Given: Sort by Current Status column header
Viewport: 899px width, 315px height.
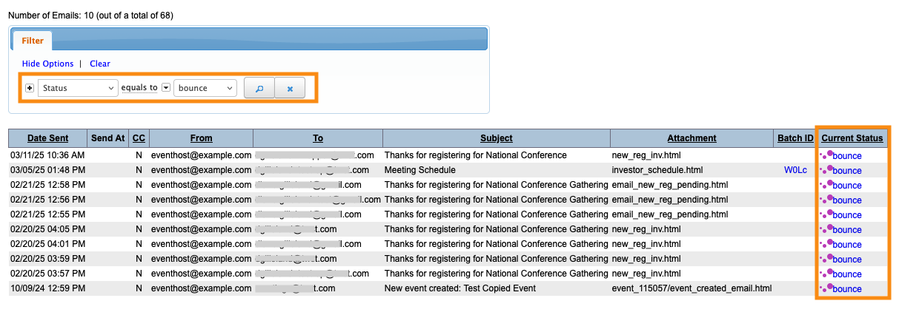Looking at the screenshot, I should coord(852,138).
